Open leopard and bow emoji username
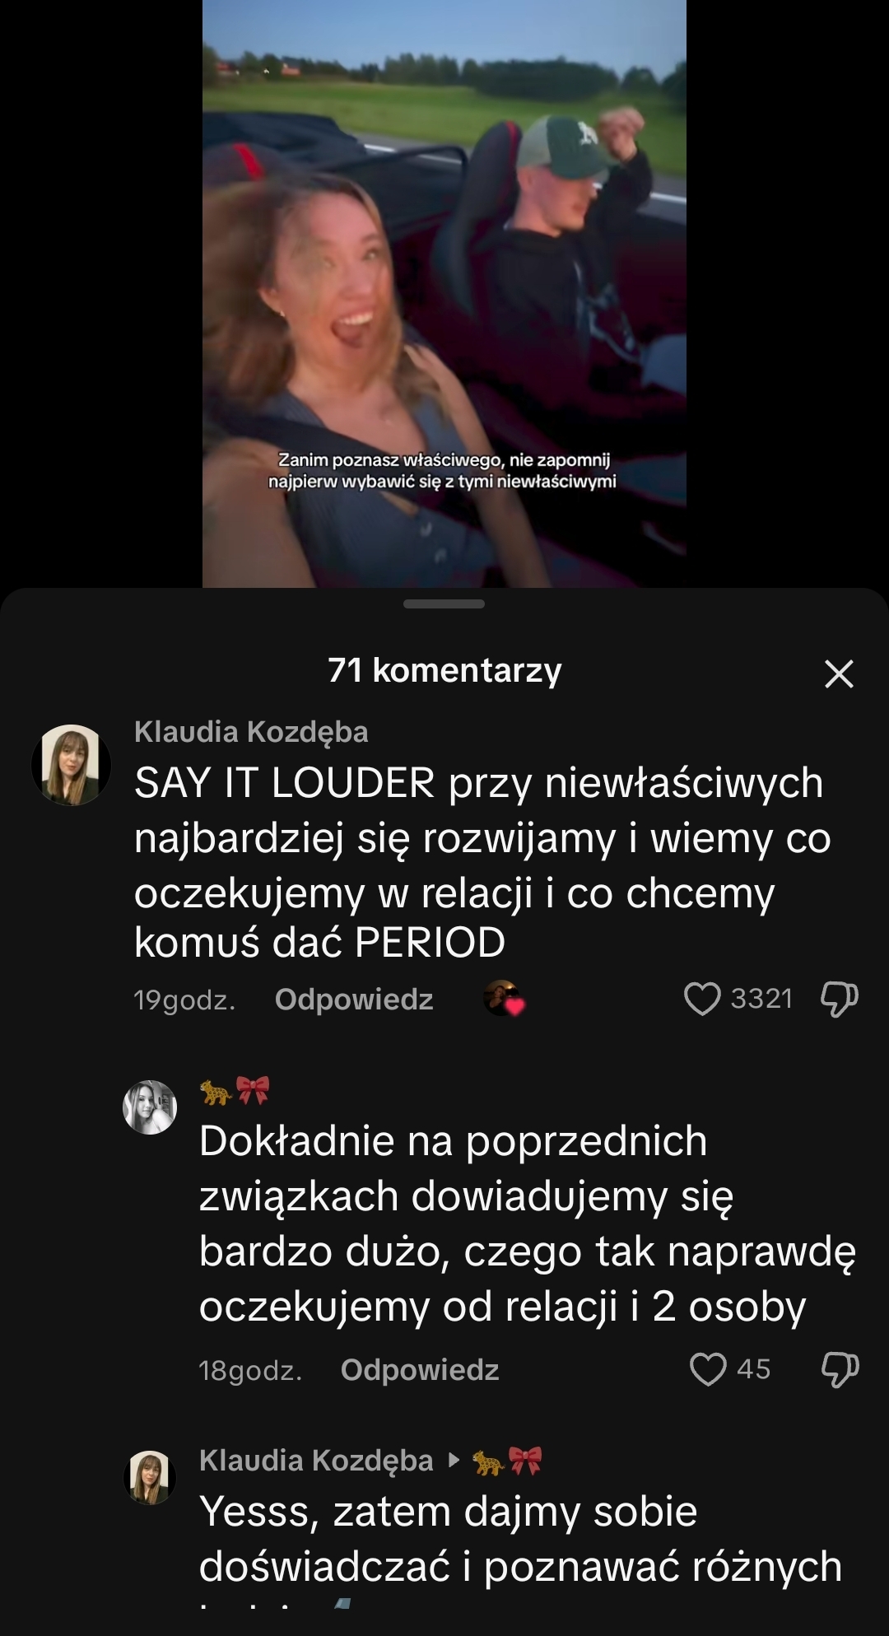The image size is (889, 1636). coord(235,1091)
